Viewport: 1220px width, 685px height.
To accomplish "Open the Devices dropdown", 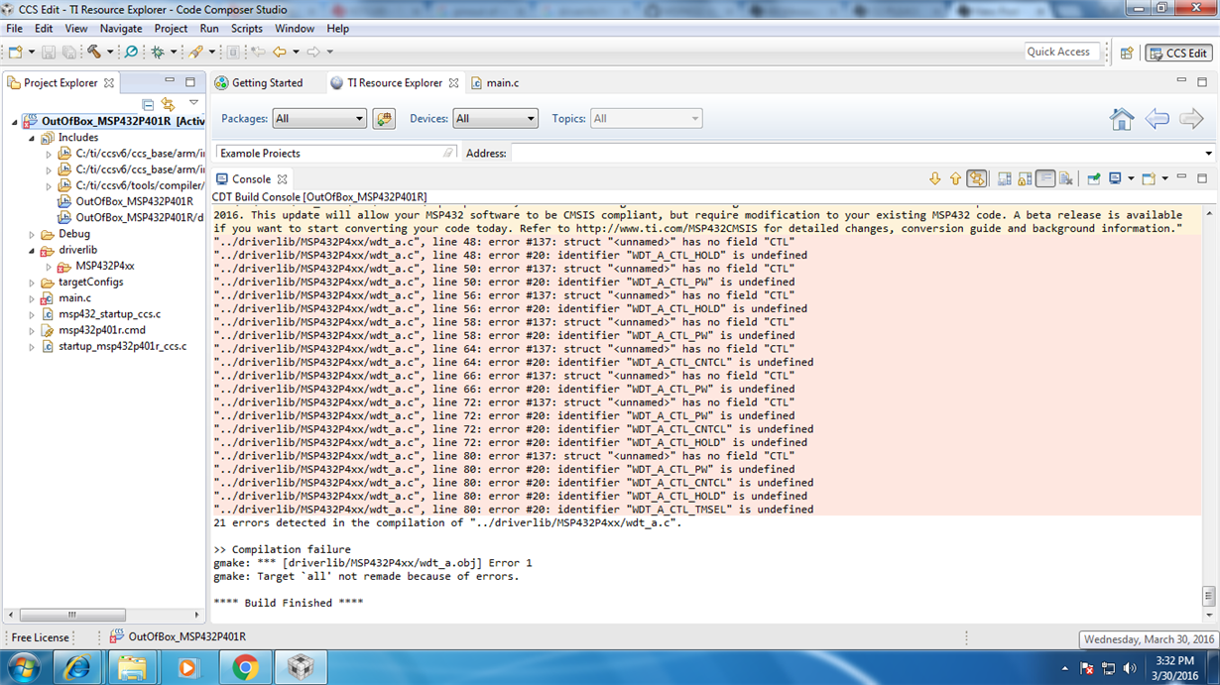I will tap(495, 119).
